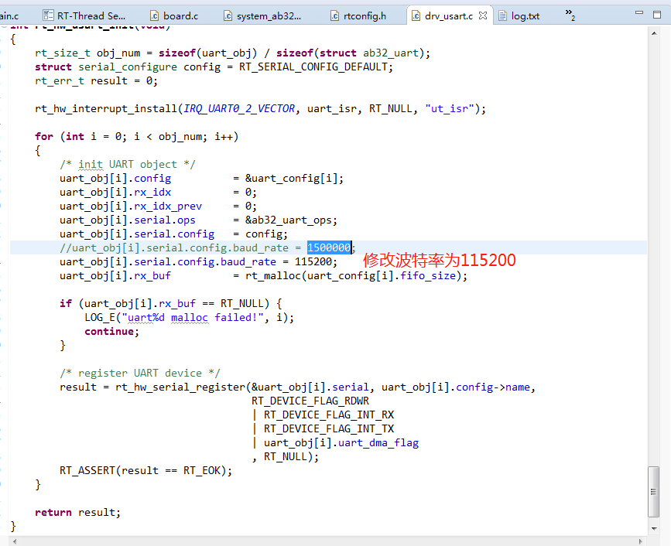The image size is (671, 546).
Task: Click RT_DEVICE_FLAG_RDWR flag
Action: [x=310, y=401]
